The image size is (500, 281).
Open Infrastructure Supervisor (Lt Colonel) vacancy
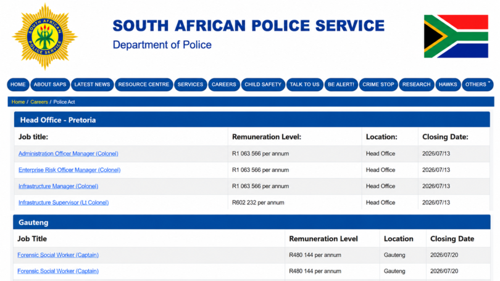[x=64, y=202]
